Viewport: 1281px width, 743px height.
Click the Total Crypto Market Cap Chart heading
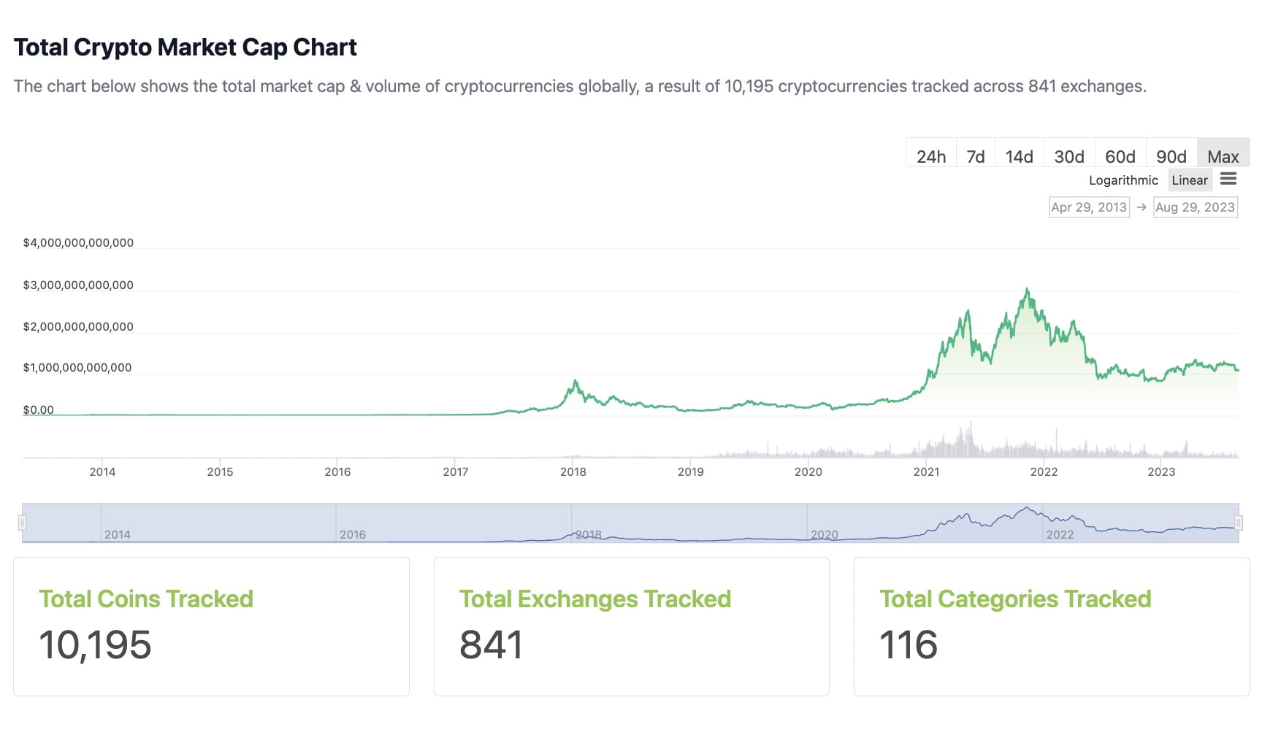point(186,47)
